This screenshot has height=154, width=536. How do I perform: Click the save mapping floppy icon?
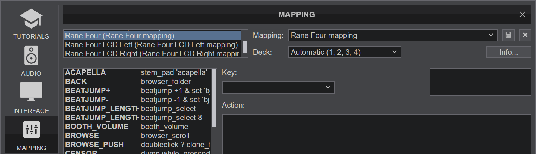[x=508, y=35]
